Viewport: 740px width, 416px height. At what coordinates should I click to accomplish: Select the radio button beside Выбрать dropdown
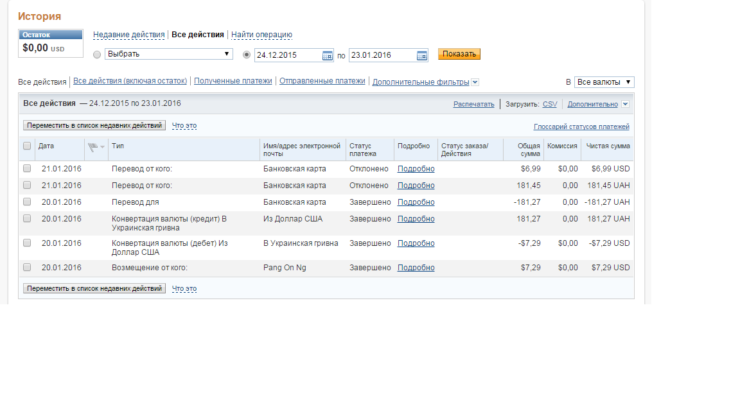[98, 55]
